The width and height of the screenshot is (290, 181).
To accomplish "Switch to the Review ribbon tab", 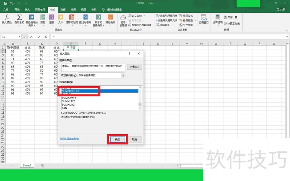I will 73,10.
